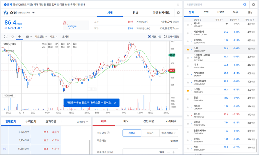Switch to the 일반호가 tab
Screen dimensions: 259x155
coord(11,121)
